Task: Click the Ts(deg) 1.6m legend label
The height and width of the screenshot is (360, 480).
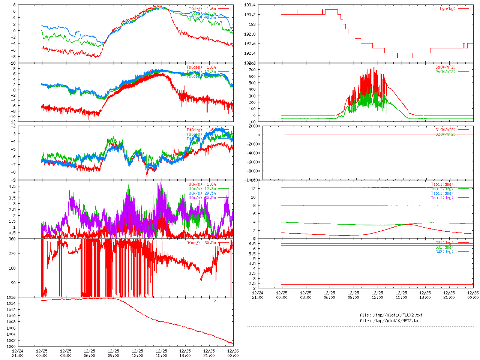Action: pos(201,67)
